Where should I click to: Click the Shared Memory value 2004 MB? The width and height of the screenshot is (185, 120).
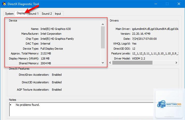[46, 63]
